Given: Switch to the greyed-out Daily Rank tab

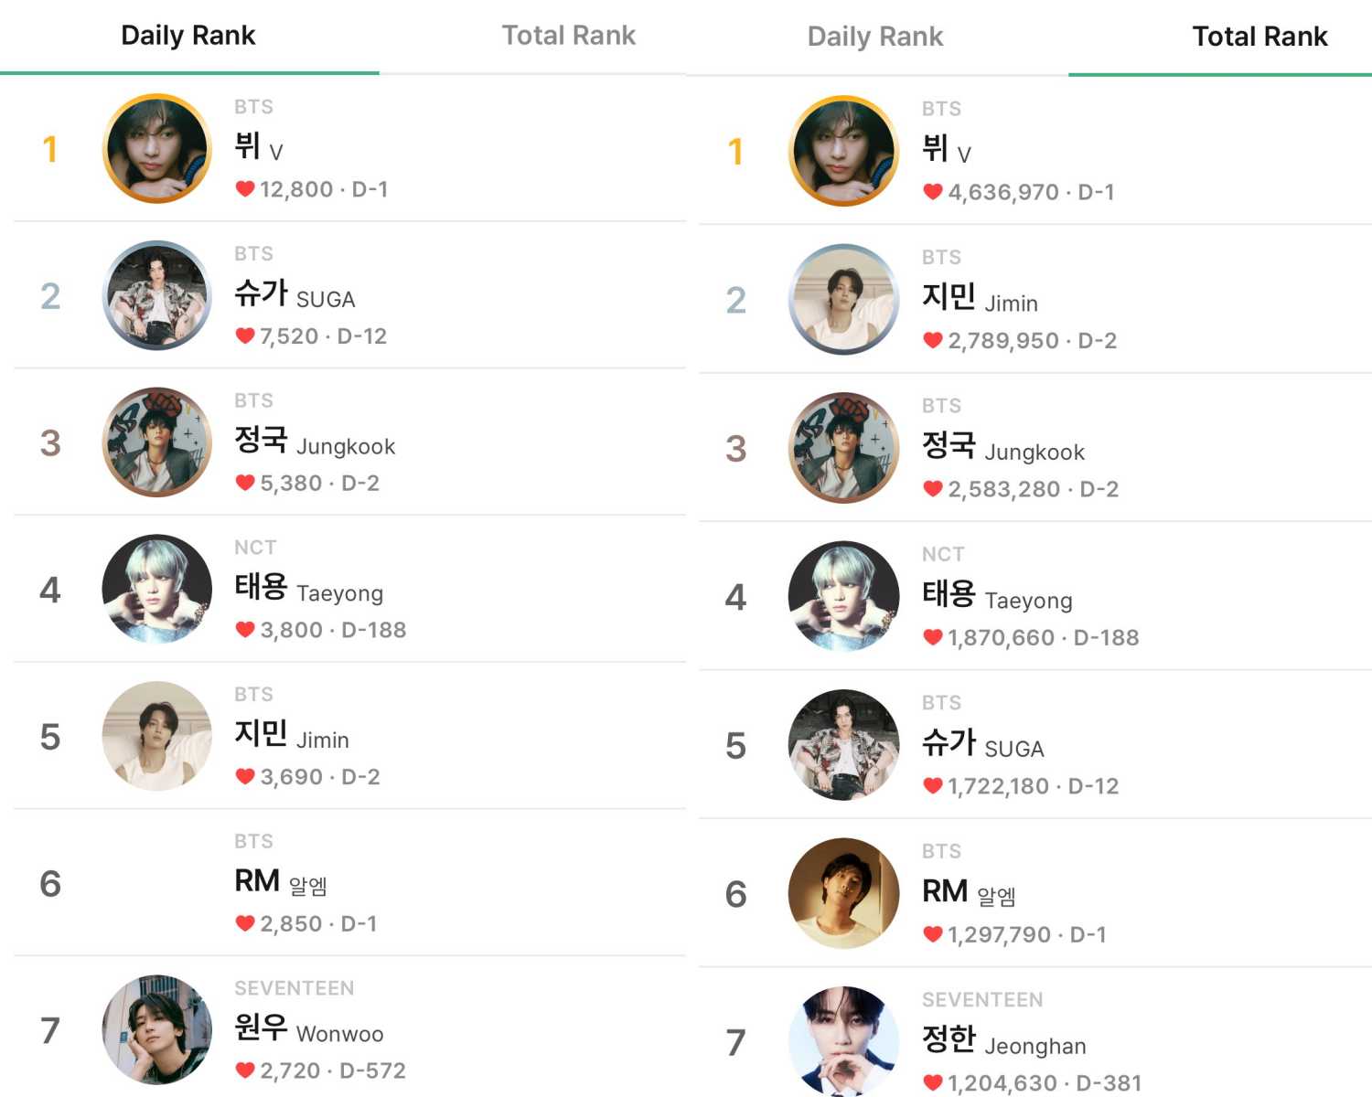Looking at the screenshot, I should point(874,37).
